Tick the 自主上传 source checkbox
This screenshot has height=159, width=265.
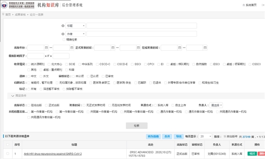tap(173, 106)
